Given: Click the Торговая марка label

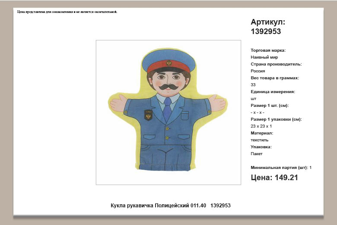Looking at the screenshot, I should [x=268, y=50].
